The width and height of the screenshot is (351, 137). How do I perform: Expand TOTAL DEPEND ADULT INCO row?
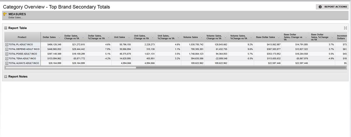[x=7, y=49]
